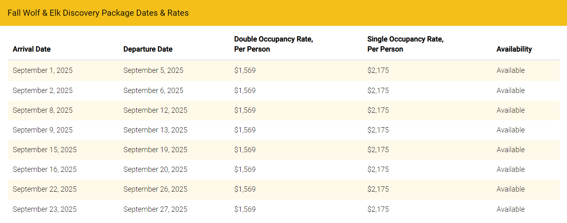
Task: Click the Double Occupancy Rate column header
Action: 273,44
